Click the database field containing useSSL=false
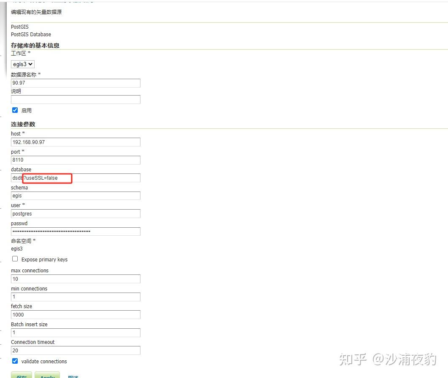 (76, 178)
